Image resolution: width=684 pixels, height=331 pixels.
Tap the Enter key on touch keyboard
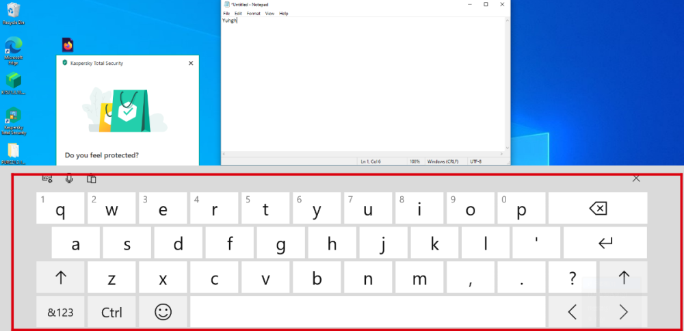click(x=605, y=243)
